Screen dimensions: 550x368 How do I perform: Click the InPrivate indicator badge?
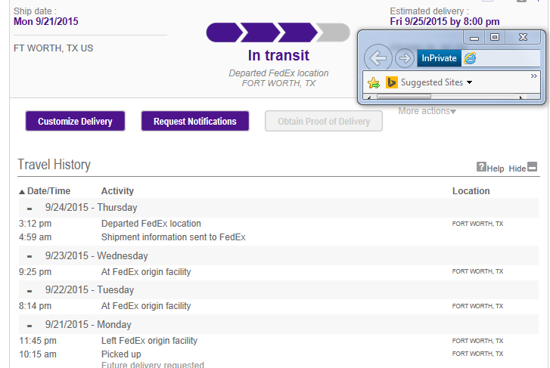coord(439,58)
